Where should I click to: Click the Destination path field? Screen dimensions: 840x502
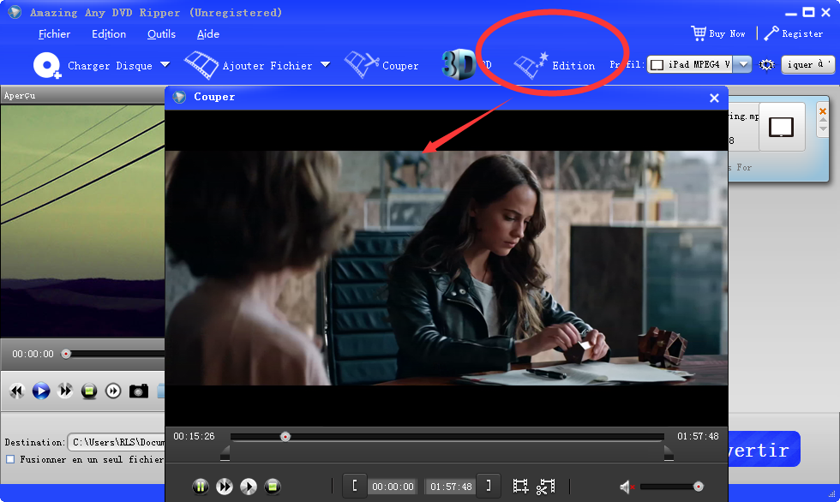(x=117, y=442)
